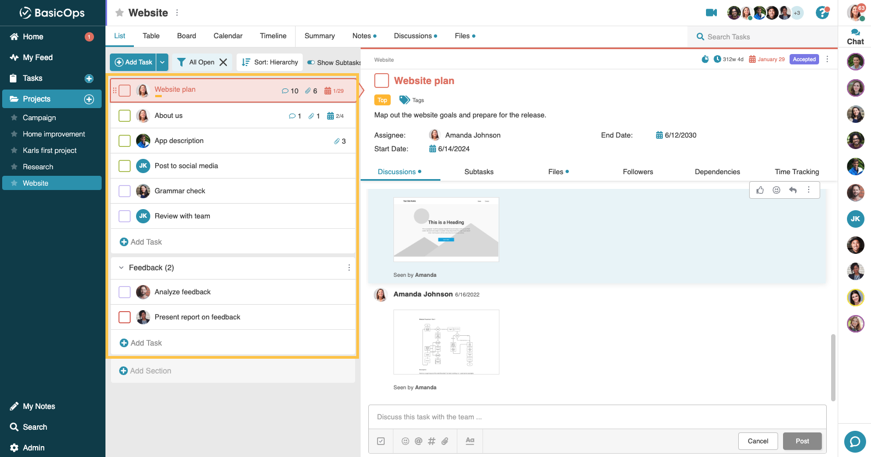Start a video call with camera icon
Screen dimensions: 871x457
(x=711, y=13)
